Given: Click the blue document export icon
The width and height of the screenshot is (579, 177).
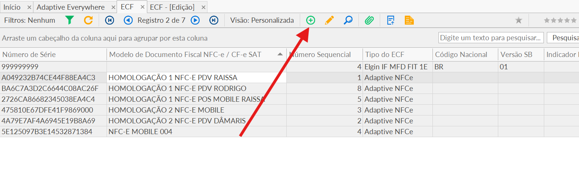Looking at the screenshot, I should (391, 20).
